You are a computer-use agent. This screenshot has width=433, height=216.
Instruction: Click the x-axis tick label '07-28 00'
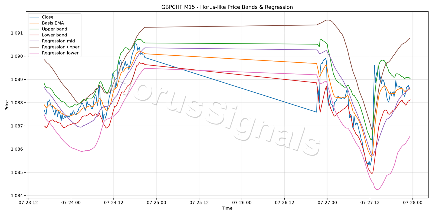412,203
